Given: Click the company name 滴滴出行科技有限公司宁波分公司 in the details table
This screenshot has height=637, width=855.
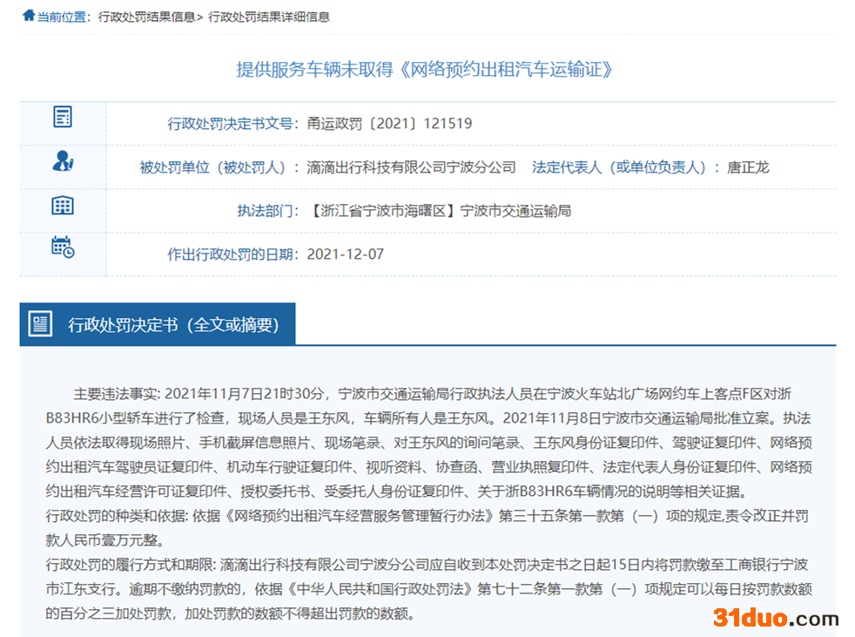Looking at the screenshot, I should point(411,167).
